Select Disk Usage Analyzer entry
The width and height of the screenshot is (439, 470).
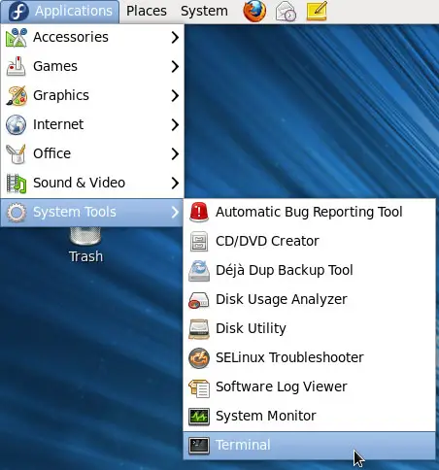tap(309, 299)
